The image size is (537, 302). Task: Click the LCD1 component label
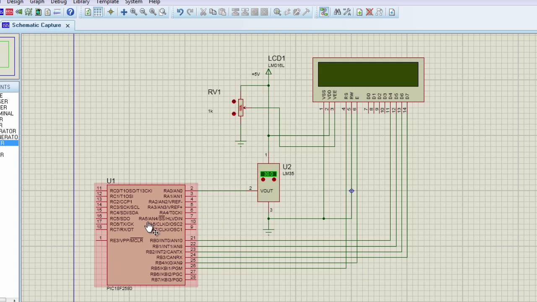276,58
